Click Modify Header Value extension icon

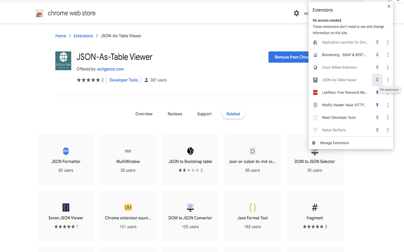coord(315,105)
